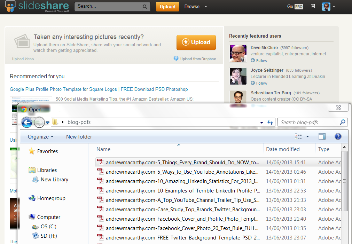Select OS (C:) drive

pos(49,227)
